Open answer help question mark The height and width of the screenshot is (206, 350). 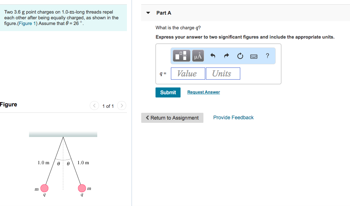267,56
